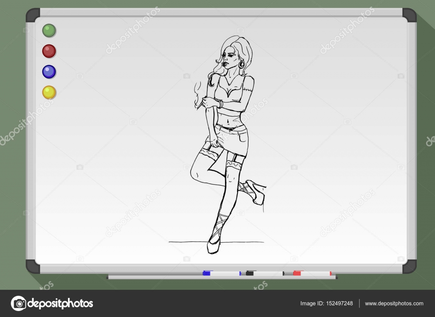Click the yellow magnet on the whiteboard
The height and width of the screenshot is (317, 435).
pyautogui.click(x=49, y=92)
